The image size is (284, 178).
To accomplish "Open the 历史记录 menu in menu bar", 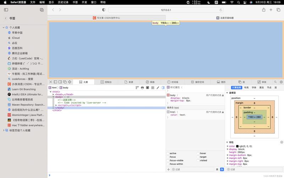I will (x=63, y=2).
